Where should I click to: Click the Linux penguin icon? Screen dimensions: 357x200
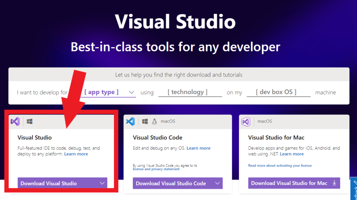click(154, 121)
